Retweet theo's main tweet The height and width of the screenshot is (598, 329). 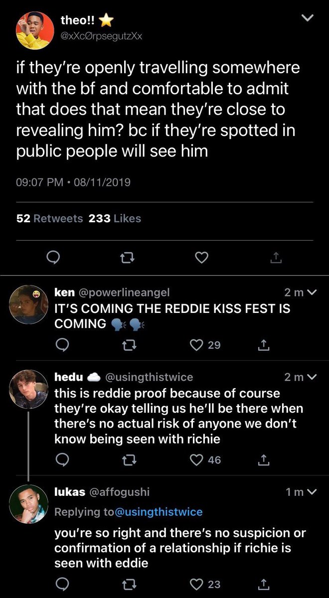pyautogui.click(x=127, y=257)
